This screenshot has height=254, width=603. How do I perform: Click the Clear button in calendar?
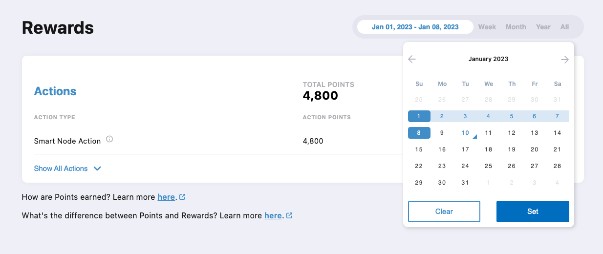(x=444, y=212)
